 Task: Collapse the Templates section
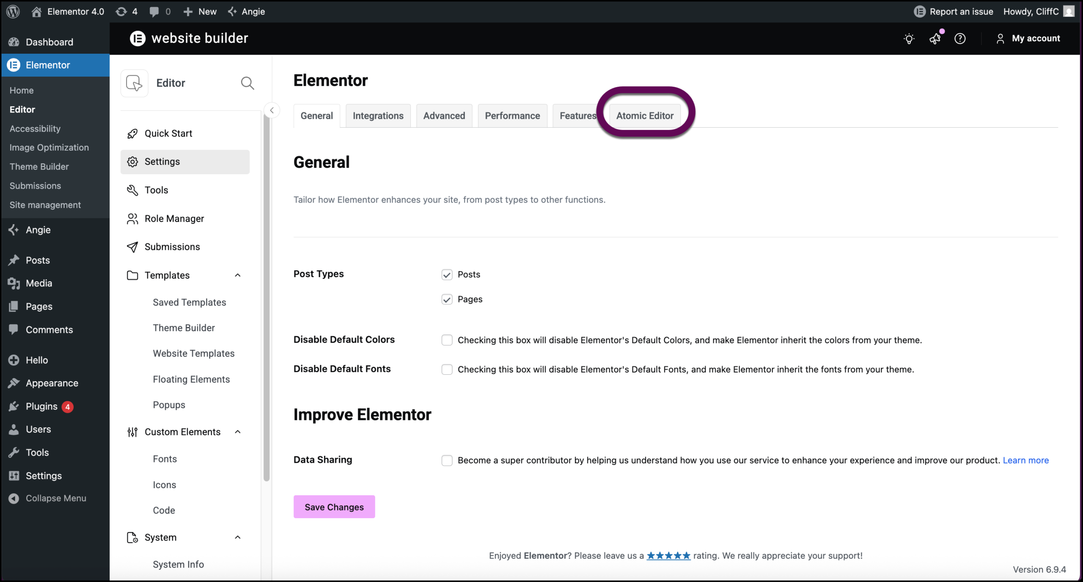[x=238, y=275]
